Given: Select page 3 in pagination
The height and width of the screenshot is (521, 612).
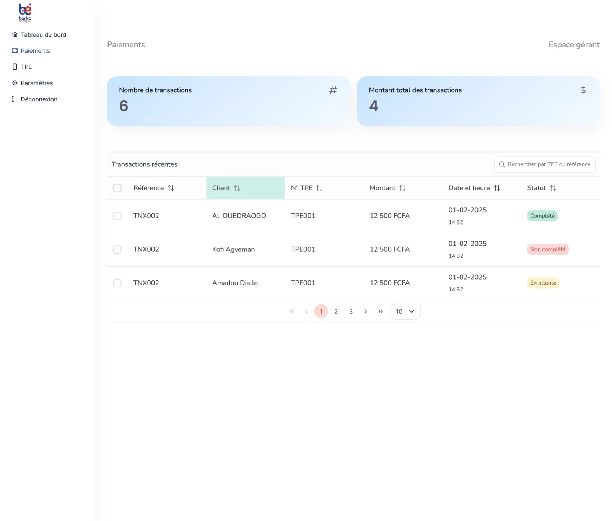Looking at the screenshot, I should click(351, 311).
